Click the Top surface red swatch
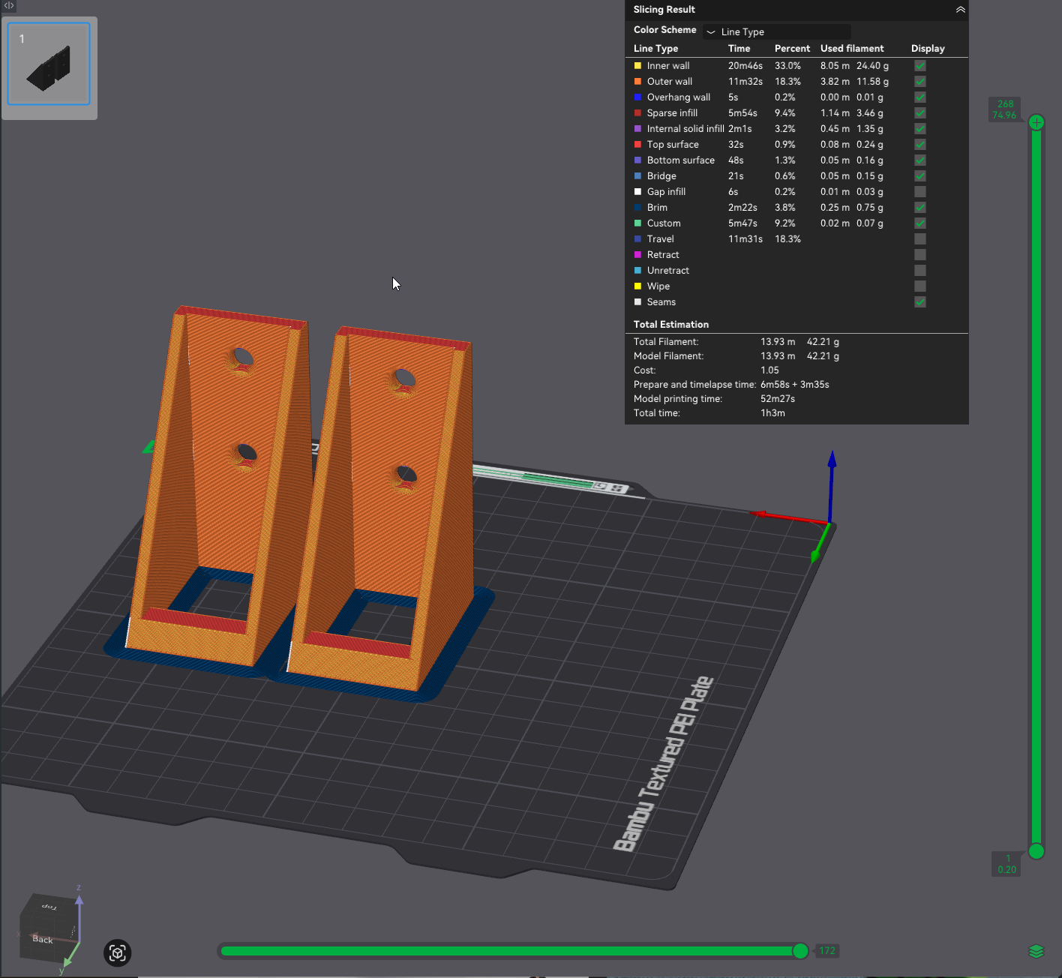The height and width of the screenshot is (978, 1062). [637, 145]
